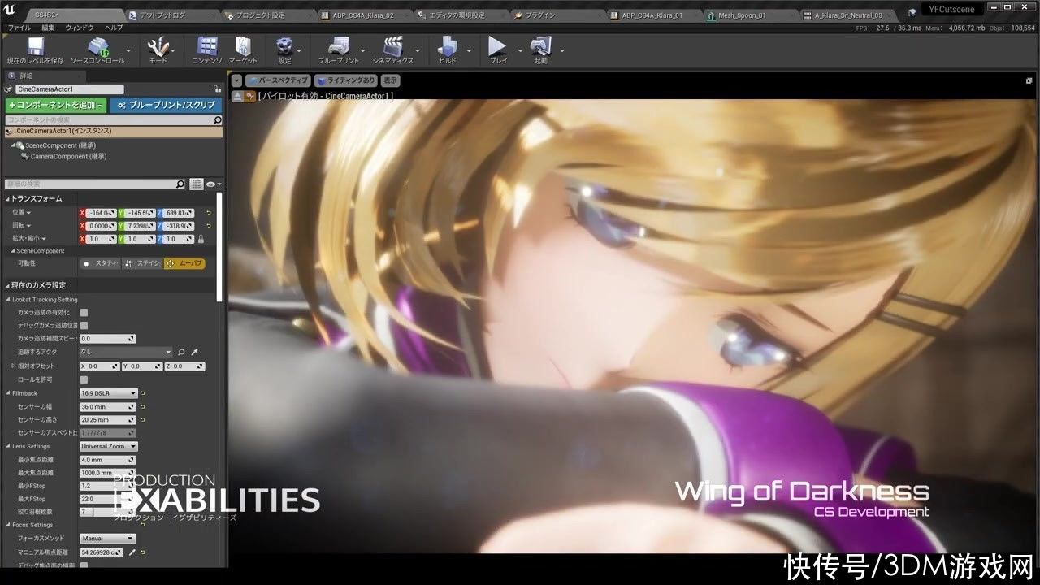The image size is (1040, 585).
Task: Toggle the draw debug focus plane checkbox
Action: (84, 565)
